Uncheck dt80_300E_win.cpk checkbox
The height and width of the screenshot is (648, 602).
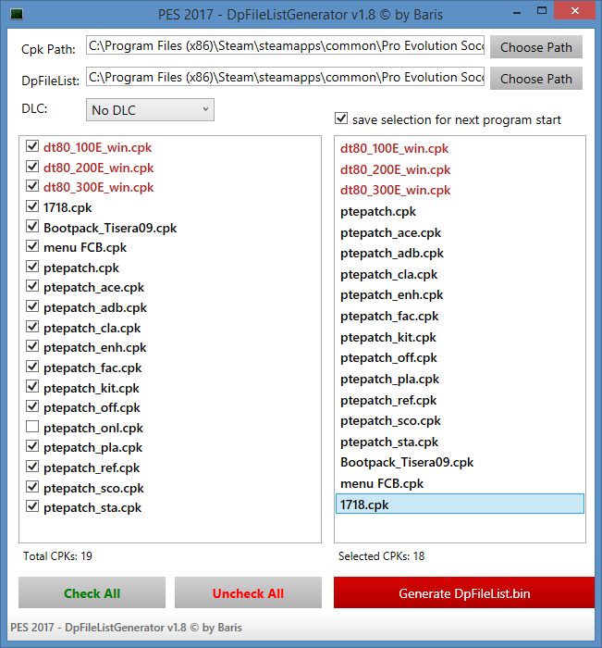coord(32,186)
